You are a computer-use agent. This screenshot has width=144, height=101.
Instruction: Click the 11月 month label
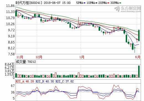[20, 57]
